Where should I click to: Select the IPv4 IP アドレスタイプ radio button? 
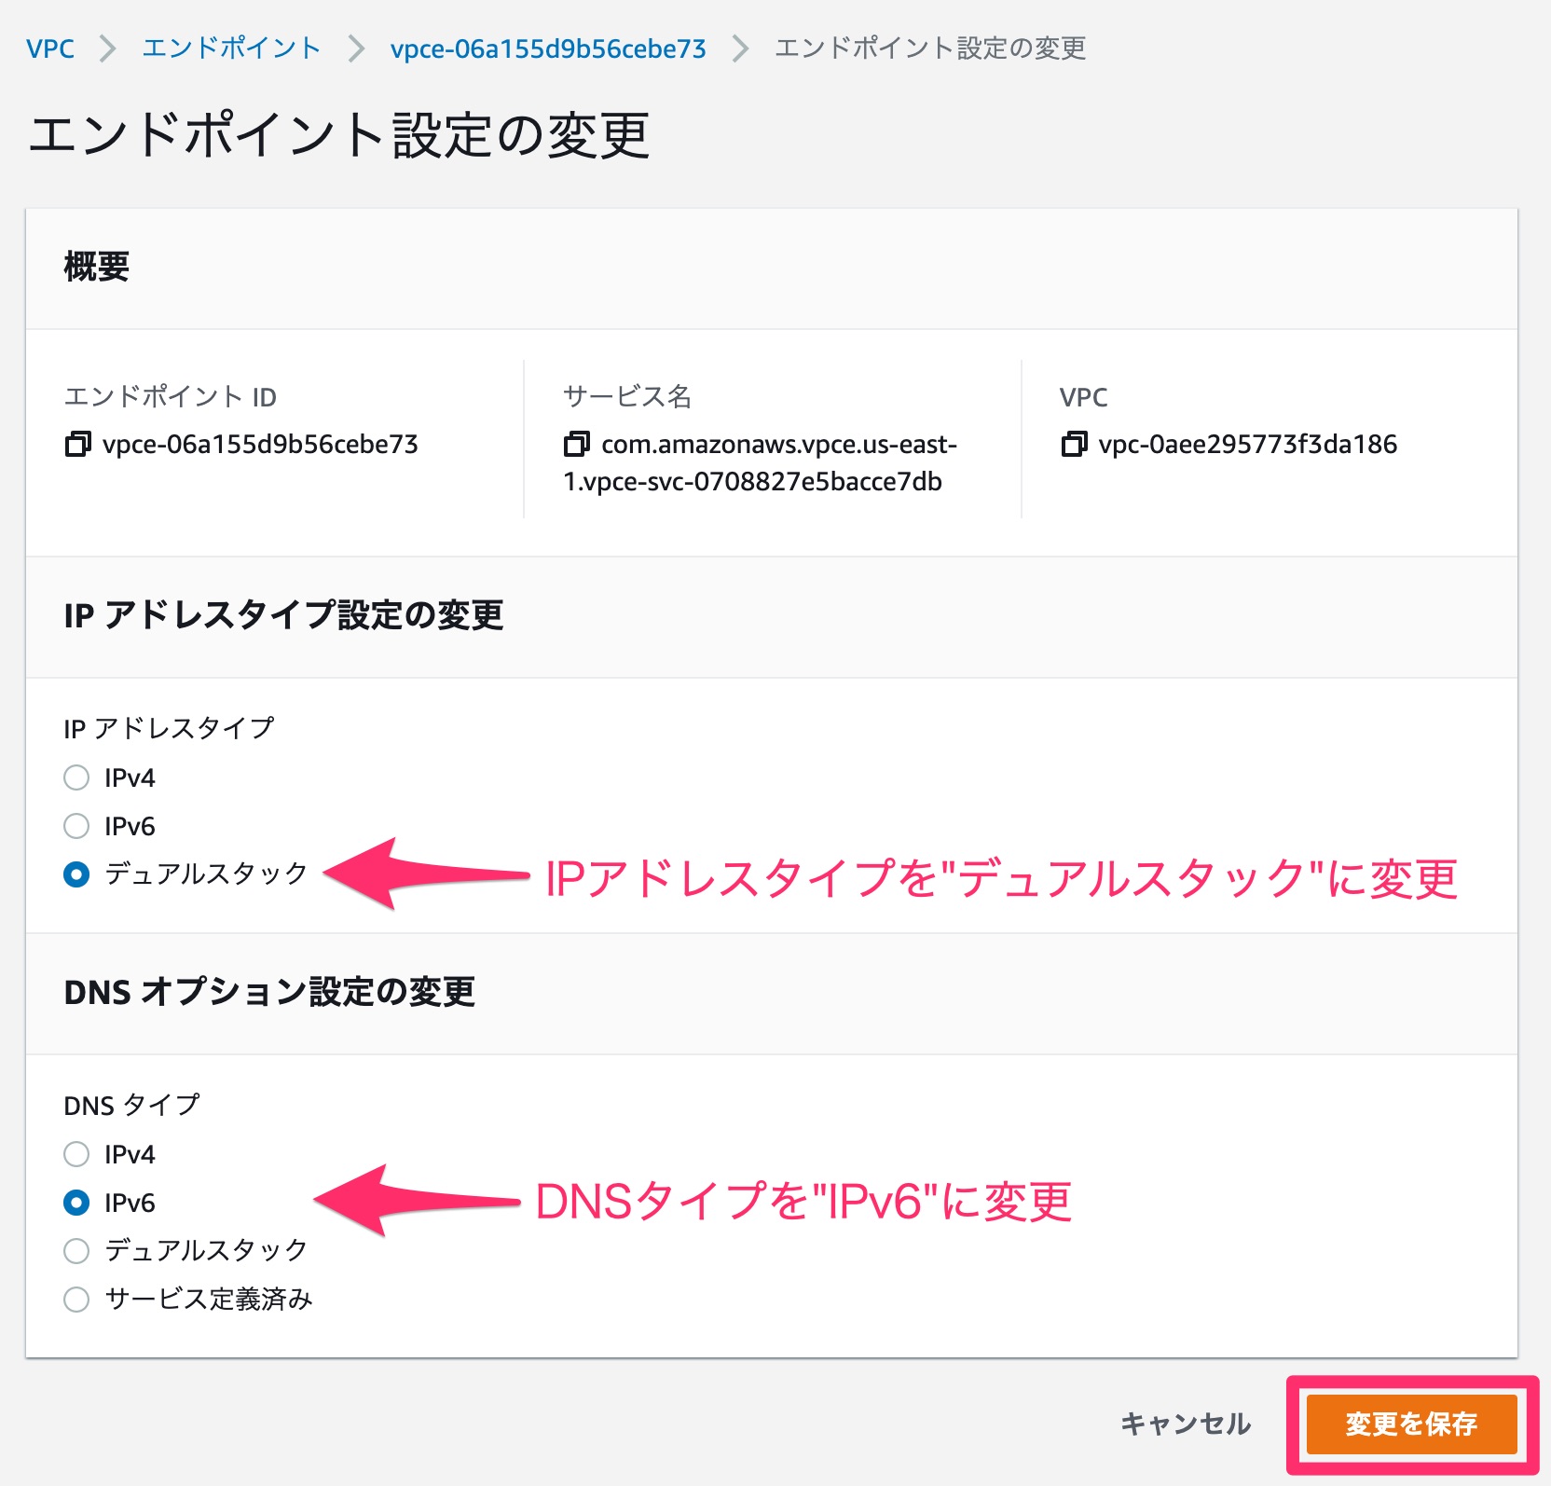pyautogui.click(x=75, y=777)
